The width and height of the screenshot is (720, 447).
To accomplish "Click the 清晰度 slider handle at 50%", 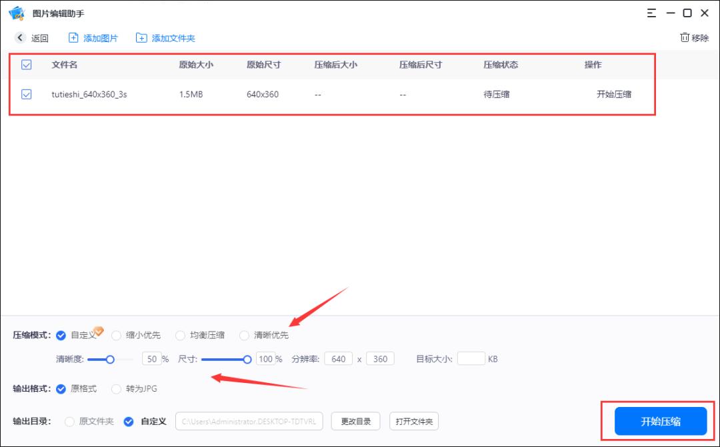I will click(110, 358).
